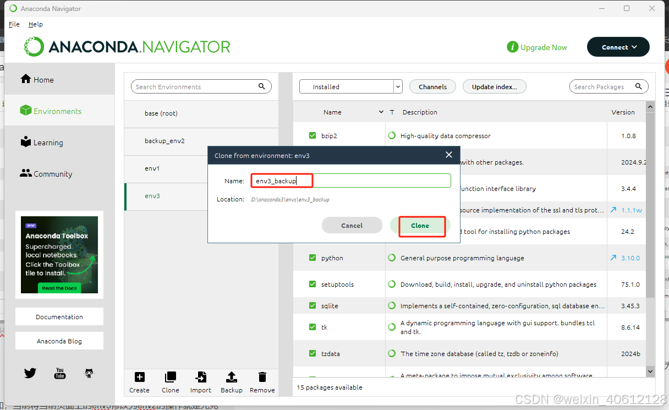Click the Backup environment icon

click(232, 377)
